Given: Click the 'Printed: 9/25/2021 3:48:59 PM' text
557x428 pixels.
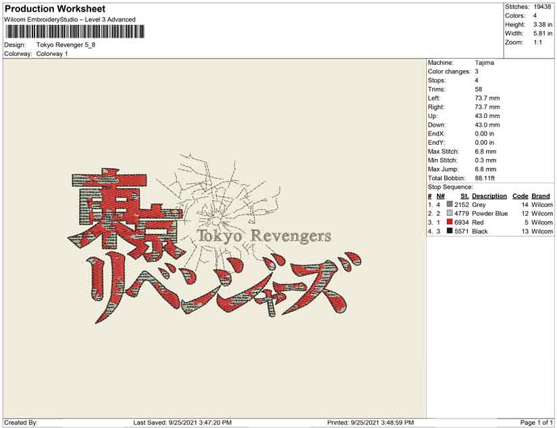Looking at the screenshot, I should point(371,423).
